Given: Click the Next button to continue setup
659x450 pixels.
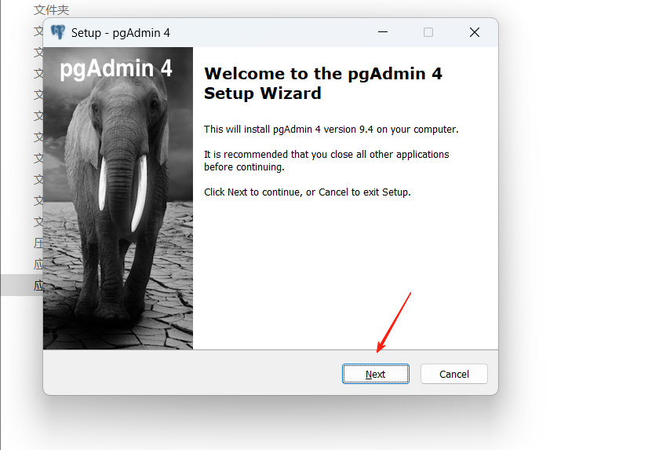Looking at the screenshot, I should tap(375, 374).
